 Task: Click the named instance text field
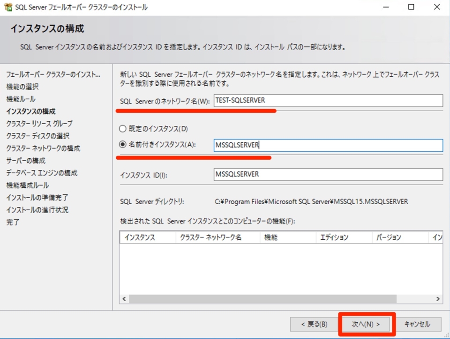[328, 145]
